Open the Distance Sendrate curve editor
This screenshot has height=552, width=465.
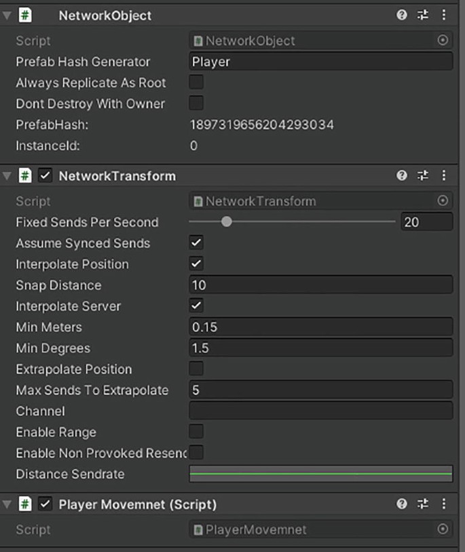(x=320, y=474)
